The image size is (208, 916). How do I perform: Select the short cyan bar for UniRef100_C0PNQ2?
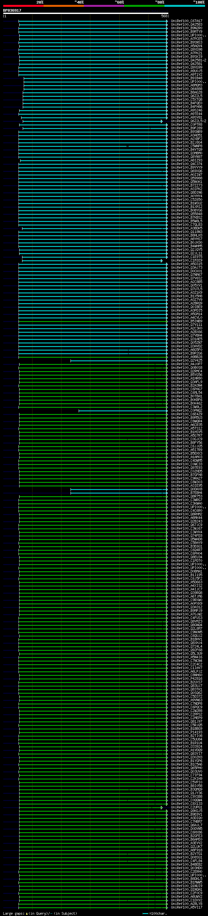click(123, 411)
